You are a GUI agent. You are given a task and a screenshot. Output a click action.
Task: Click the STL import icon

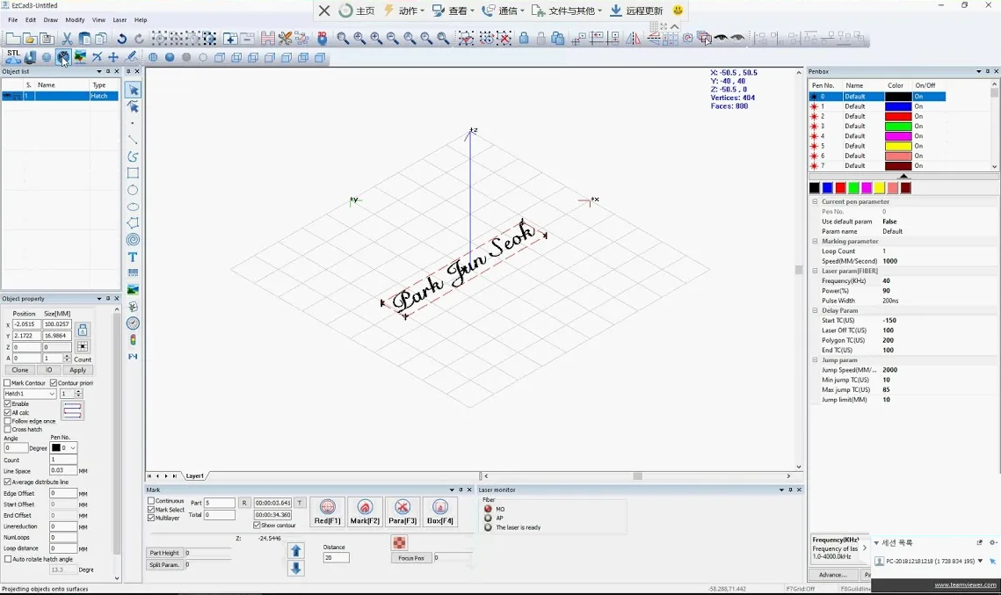pyautogui.click(x=13, y=55)
